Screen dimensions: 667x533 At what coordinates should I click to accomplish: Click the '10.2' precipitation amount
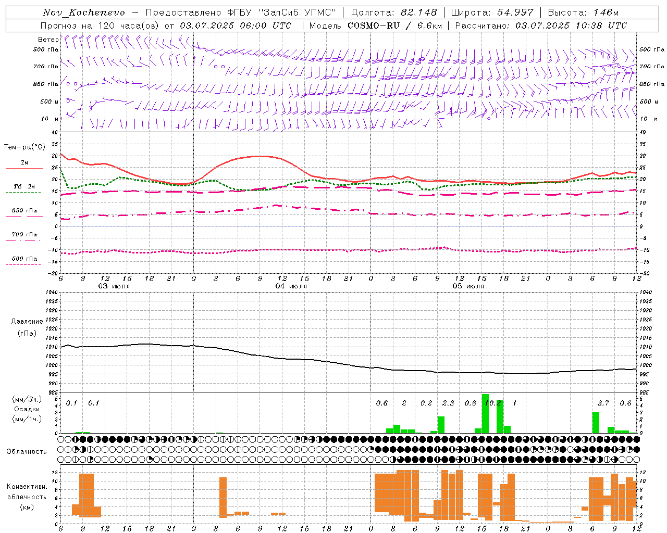(493, 403)
